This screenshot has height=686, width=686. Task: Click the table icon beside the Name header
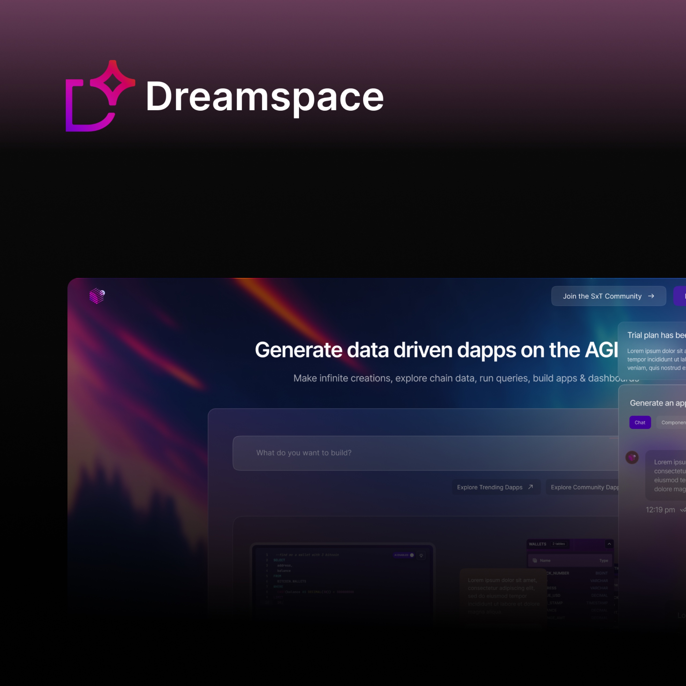(535, 561)
